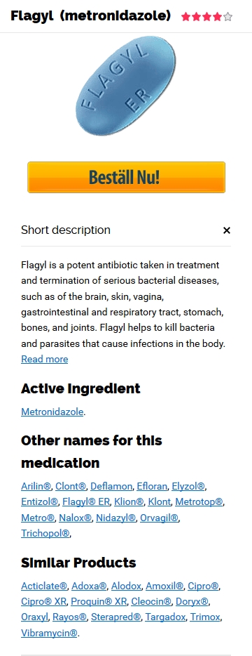Click the star rating icons
This screenshot has width=252, height=656.
(207, 17)
